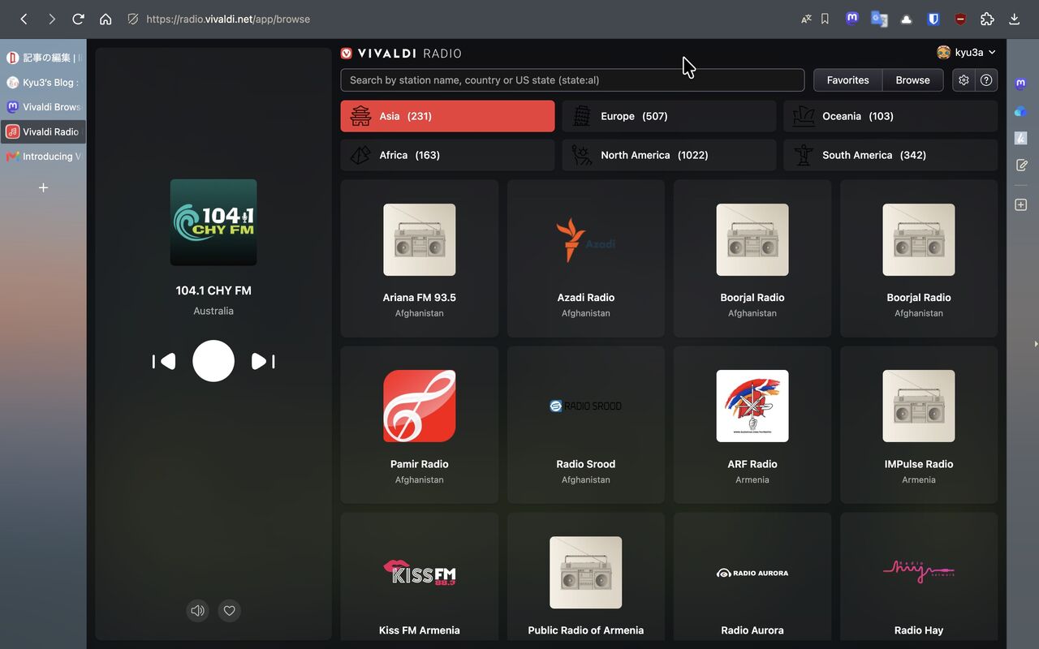Screen dimensions: 1039x649
Task: Open the extensions puzzle piece menu
Action: (x=987, y=19)
